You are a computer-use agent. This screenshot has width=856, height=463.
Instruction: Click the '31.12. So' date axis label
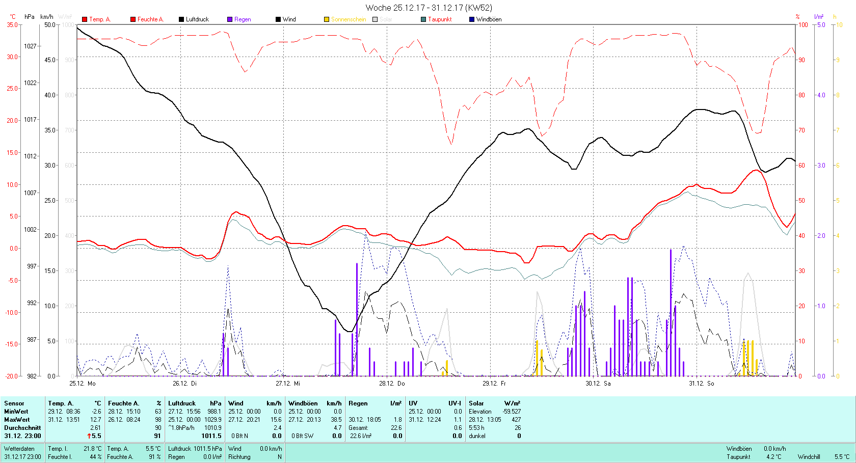coord(702,383)
